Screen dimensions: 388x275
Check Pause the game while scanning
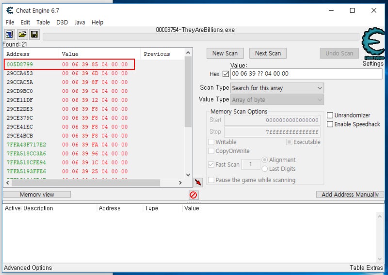pos(211,180)
